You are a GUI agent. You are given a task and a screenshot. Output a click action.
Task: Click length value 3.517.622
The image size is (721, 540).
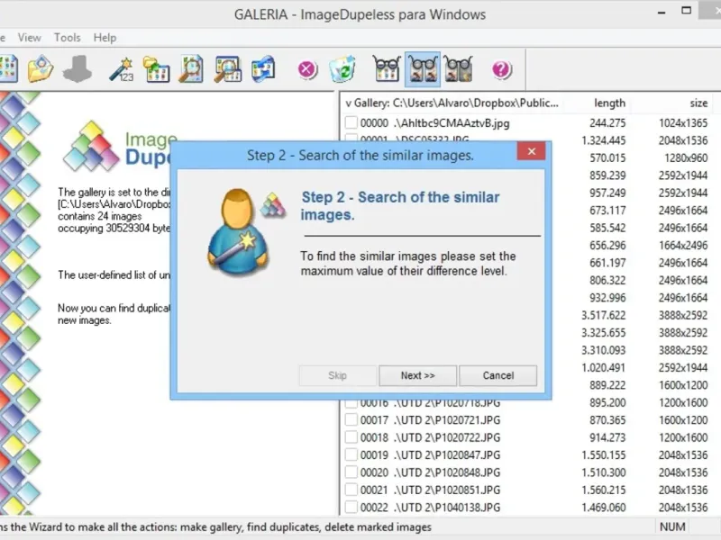[x=603, y=315]
